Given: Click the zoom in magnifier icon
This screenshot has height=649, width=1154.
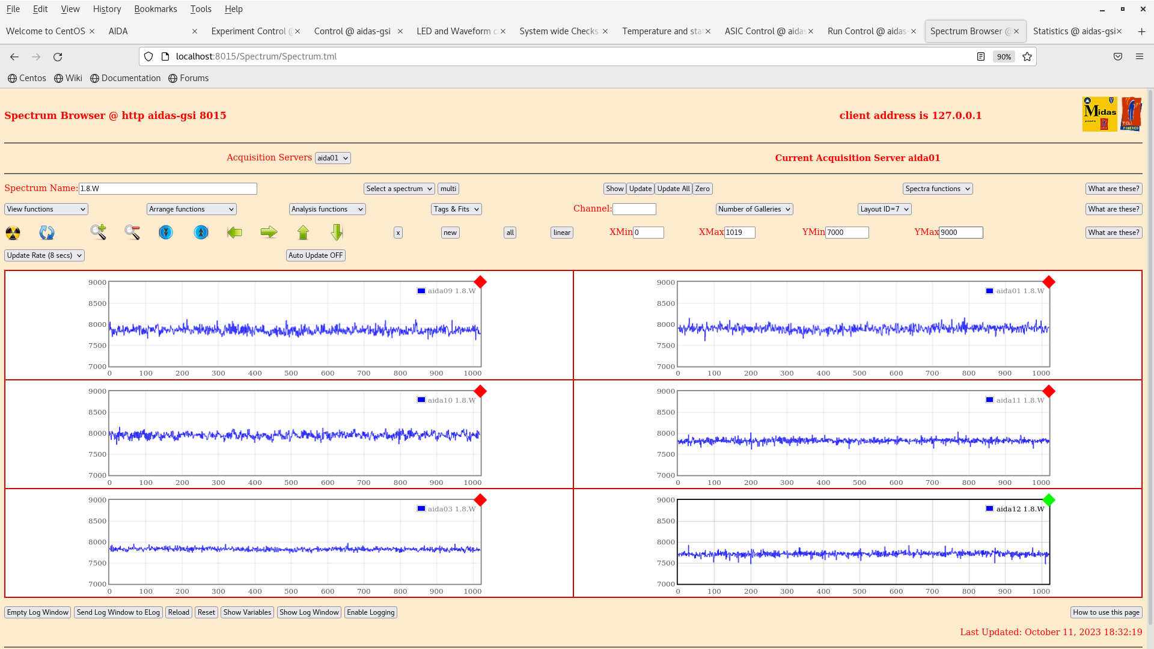Looking at the screenshot, I should click(98, 232).
